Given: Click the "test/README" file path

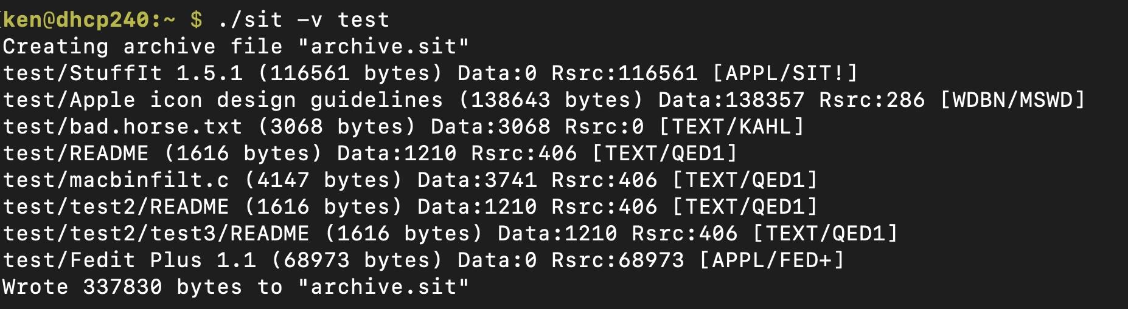Looking at the screenshot, I should (76, 154).
